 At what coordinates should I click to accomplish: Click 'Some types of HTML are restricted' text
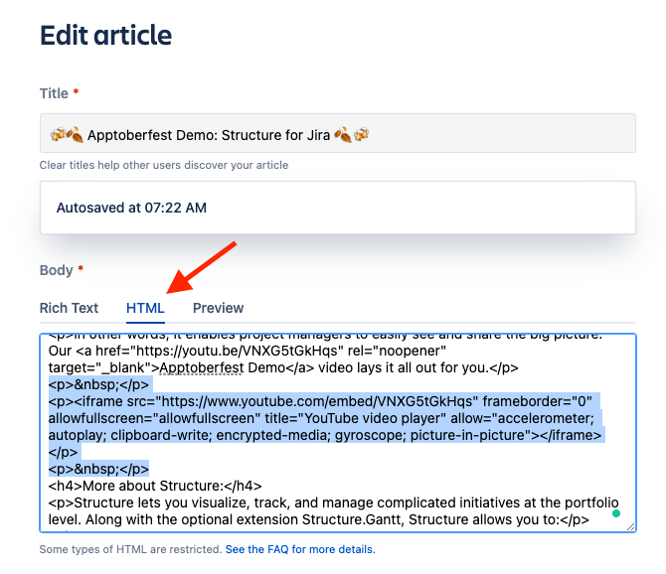point(131,549)
